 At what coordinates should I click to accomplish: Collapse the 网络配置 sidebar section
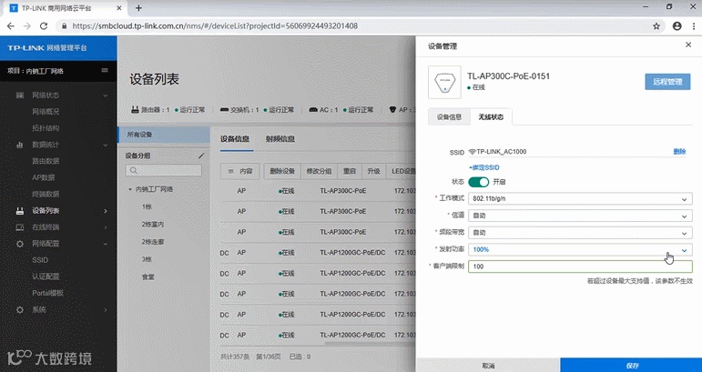coord(106,244)
